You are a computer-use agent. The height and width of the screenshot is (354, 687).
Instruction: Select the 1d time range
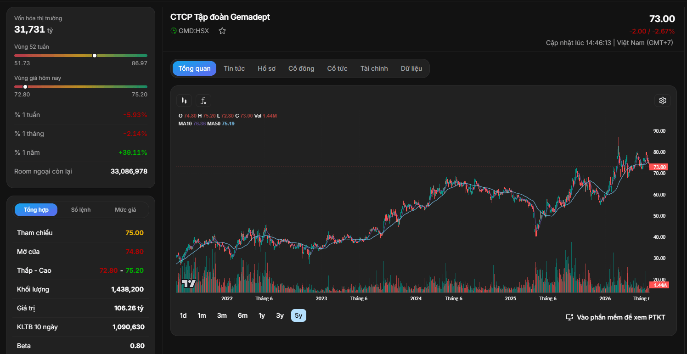point(183,315)
